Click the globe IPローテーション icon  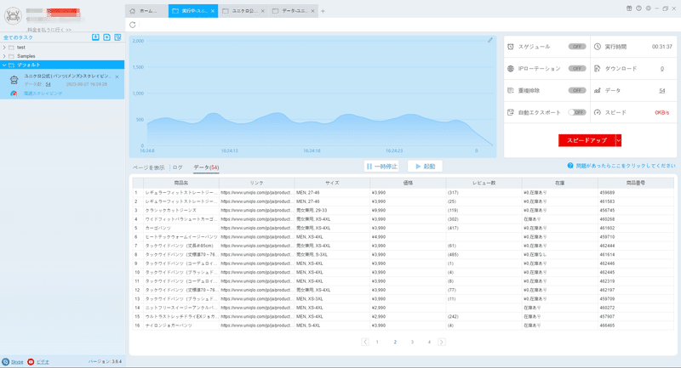pos(511,69)
